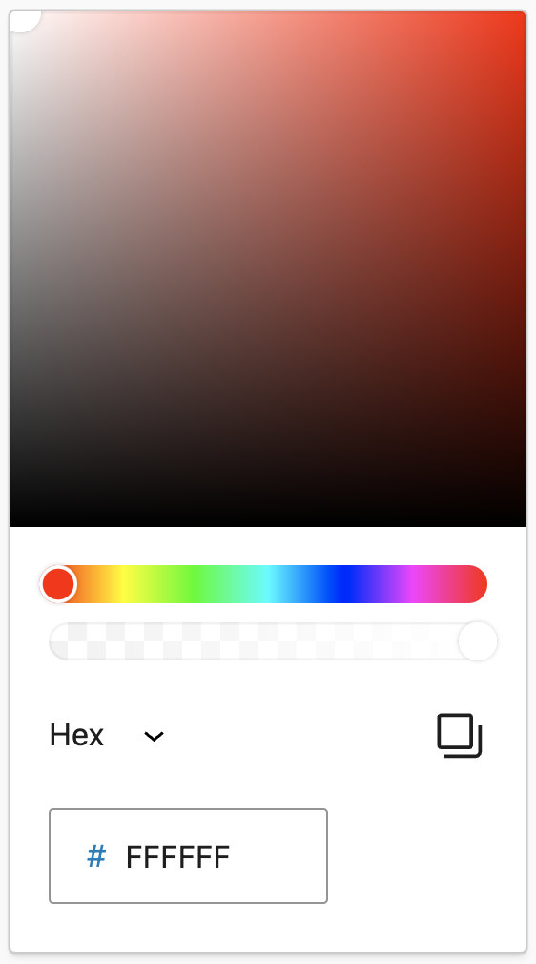This screenshot has height=964, width=536.
Task: Pick gray along the color area's left edge
Action: click(14, 268)
